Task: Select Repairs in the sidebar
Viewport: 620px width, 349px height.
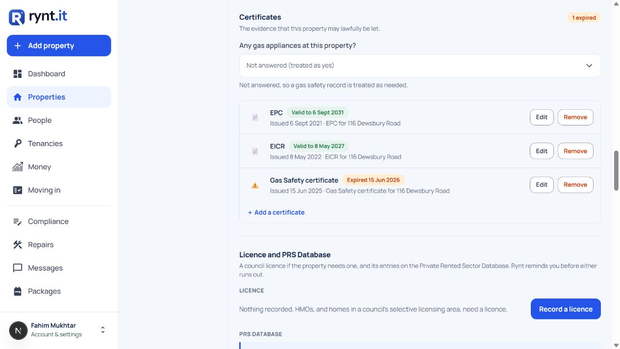Action: pyautogui.click(x=59, y=245)
